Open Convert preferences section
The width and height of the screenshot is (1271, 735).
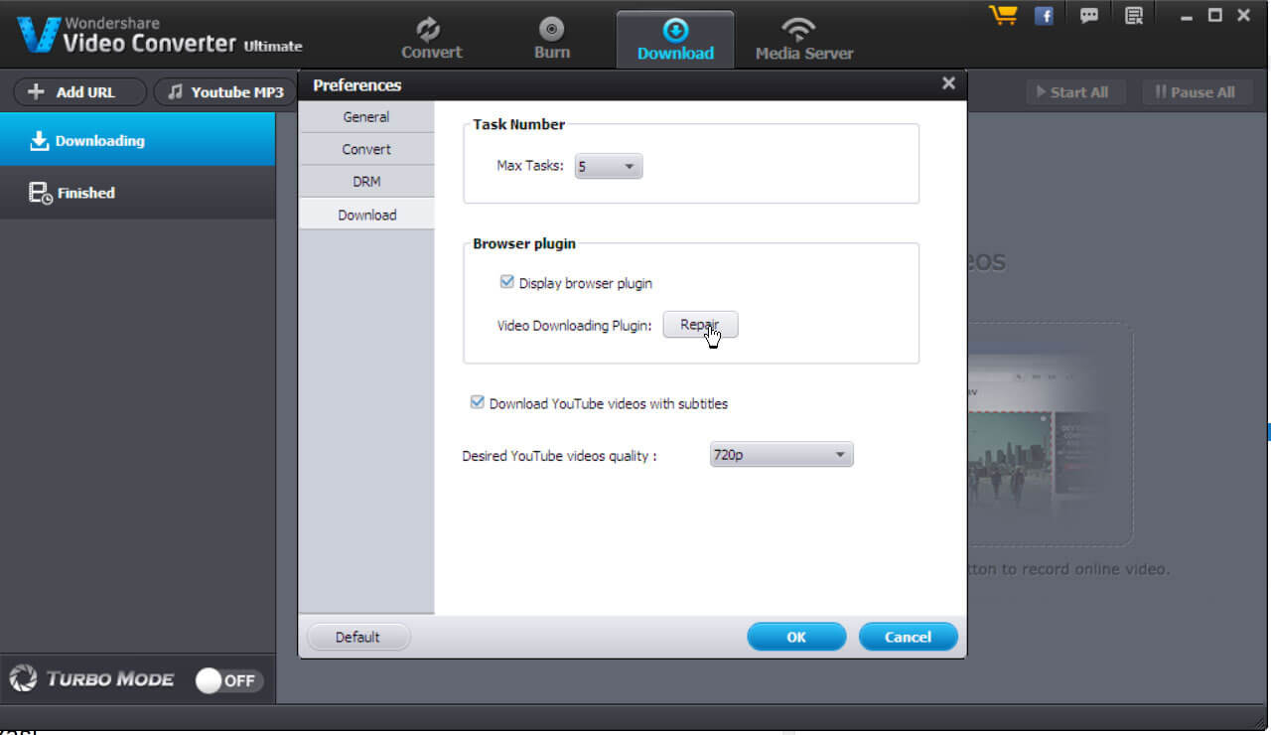pos(366,149)
